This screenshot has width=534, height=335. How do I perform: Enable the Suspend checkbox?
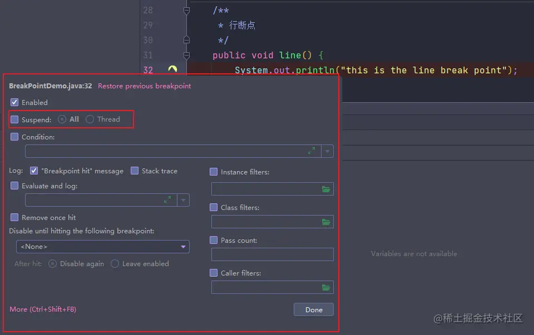pos(14,119)
